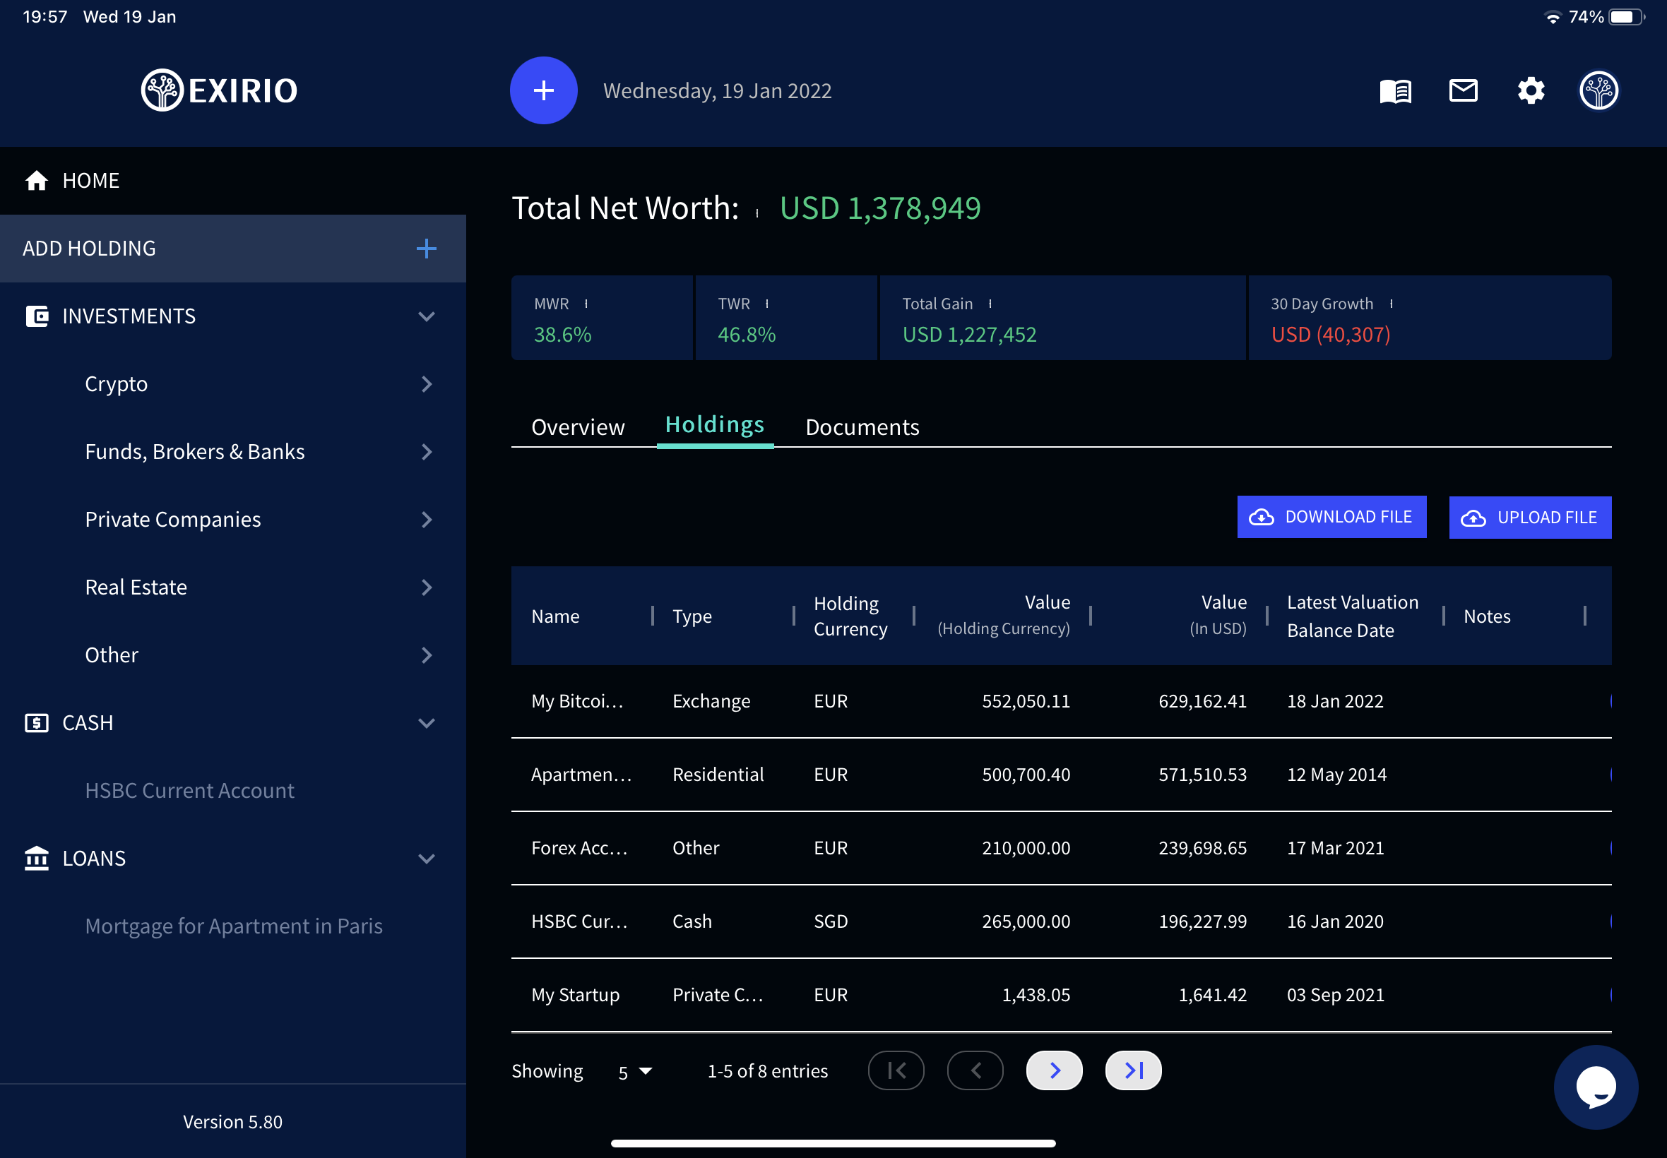Click the Loans bank icon in sidebar
The image size is (1667, 1158).
point(37,859)
